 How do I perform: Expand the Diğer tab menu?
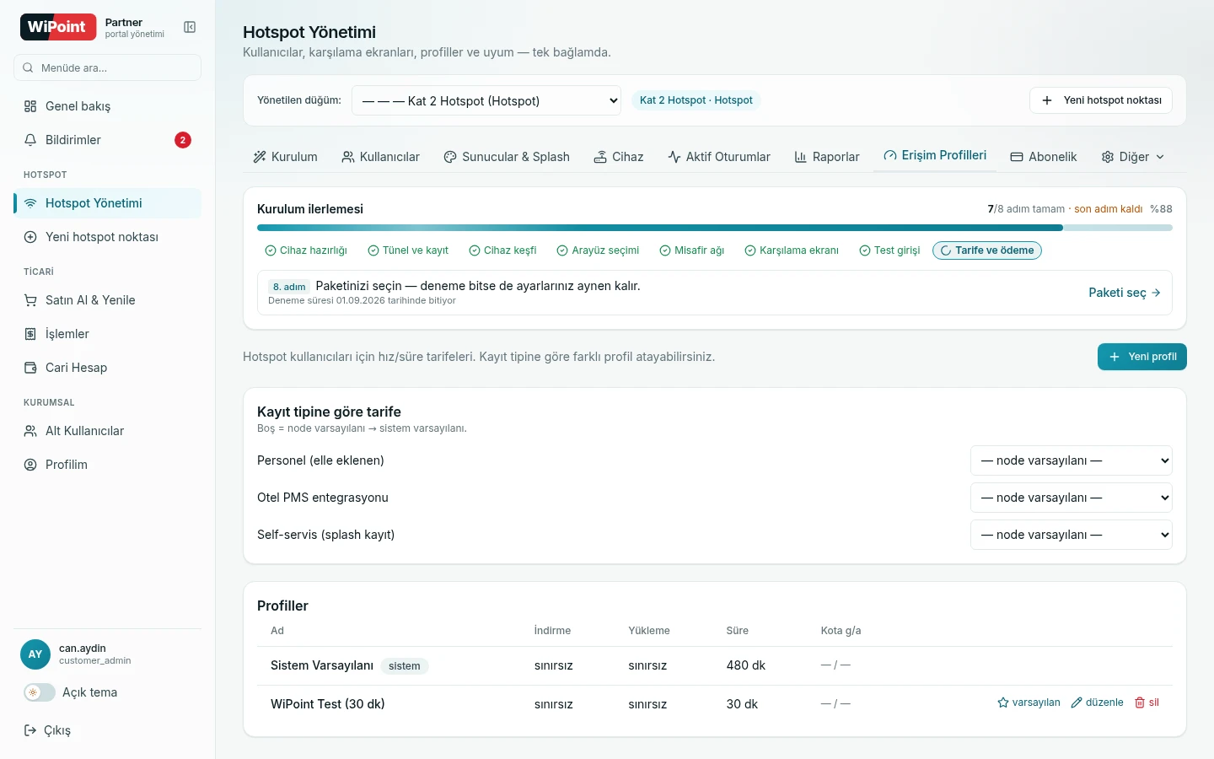[1133, 157]
